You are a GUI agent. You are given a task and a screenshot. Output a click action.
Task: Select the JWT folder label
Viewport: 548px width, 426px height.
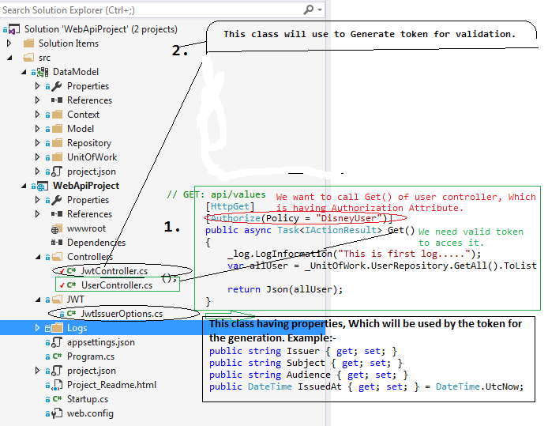(76, 300)
